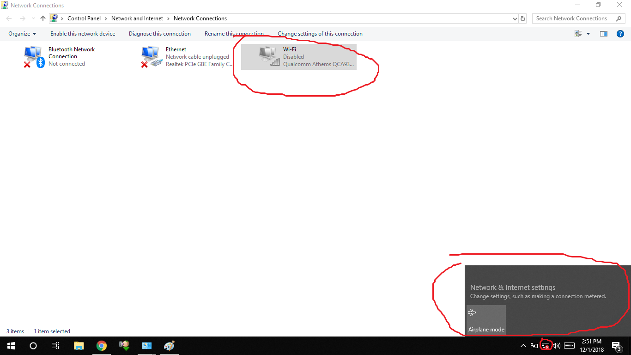Launch Google Chrome from the taskbar
The height and width of the screenshot is (355, 631).
tap(102, 346)
